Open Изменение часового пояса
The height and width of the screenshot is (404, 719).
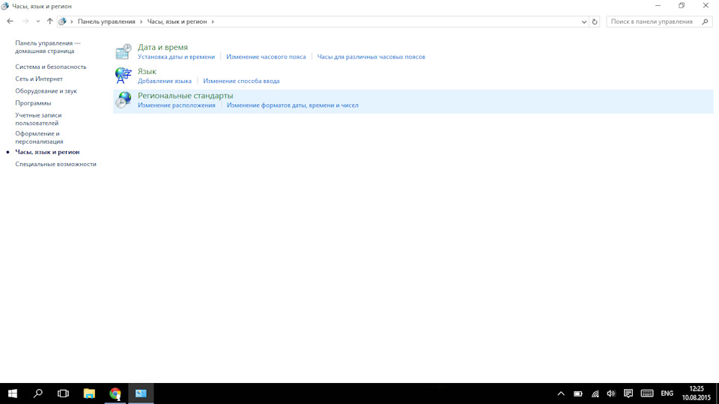tap(266, 57)
